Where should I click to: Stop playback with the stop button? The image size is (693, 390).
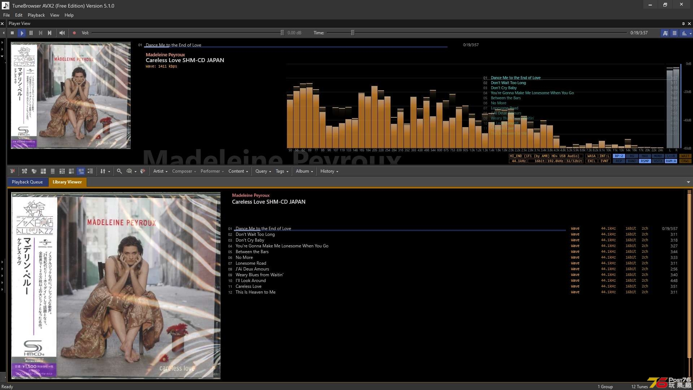coord(12,33)
